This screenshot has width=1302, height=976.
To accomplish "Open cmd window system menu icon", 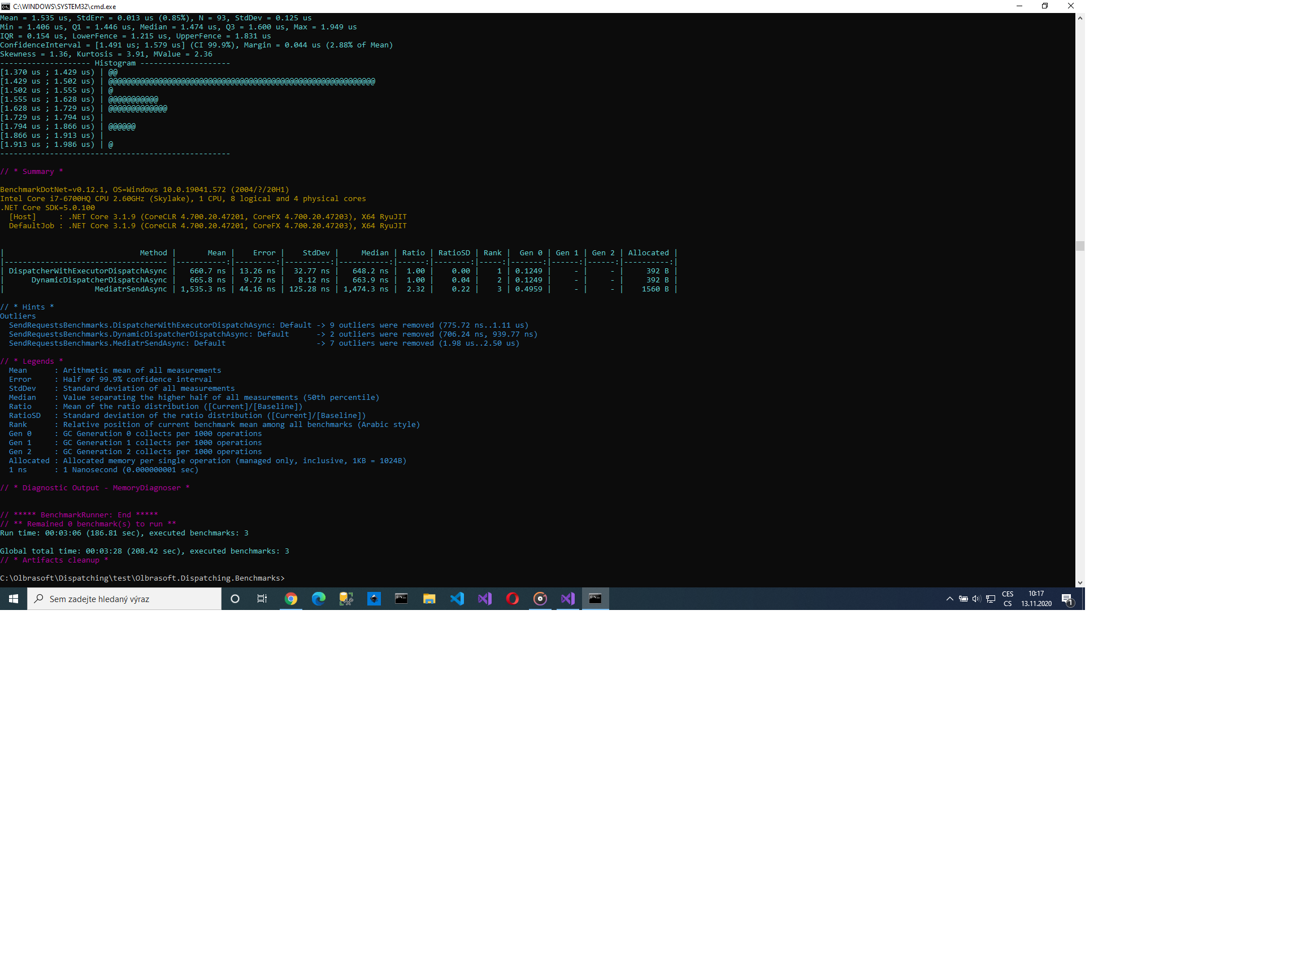I will (5, 6).
